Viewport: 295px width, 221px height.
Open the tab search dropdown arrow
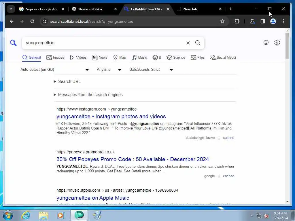click(x=11, y=9)
